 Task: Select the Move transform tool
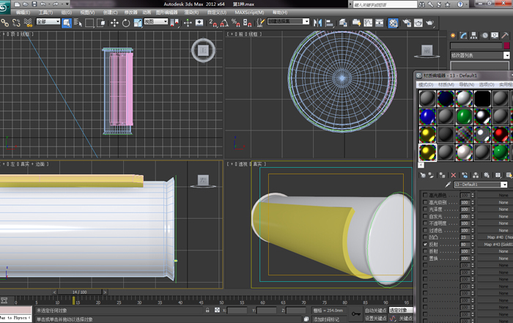click(x=114, y=23)
